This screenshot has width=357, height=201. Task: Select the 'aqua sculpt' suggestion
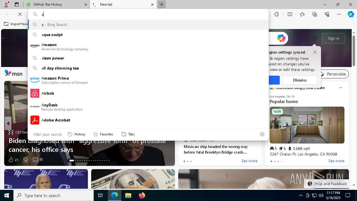click(148, 35)
